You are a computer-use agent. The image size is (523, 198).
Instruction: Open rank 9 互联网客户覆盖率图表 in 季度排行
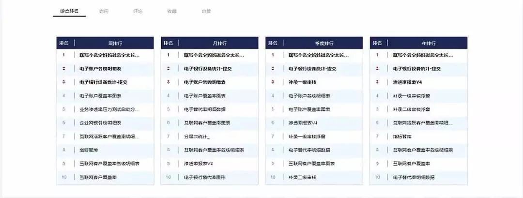pos(311,163)
